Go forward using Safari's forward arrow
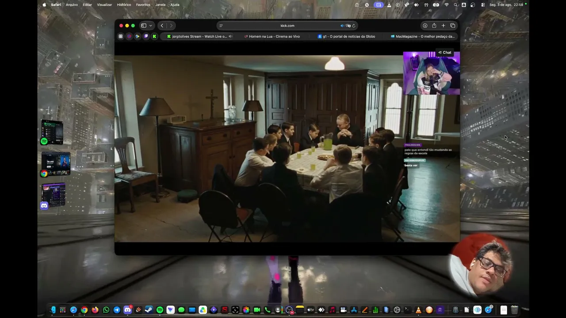566x318 pixels. pyautogui.click(x=171, y=26)
